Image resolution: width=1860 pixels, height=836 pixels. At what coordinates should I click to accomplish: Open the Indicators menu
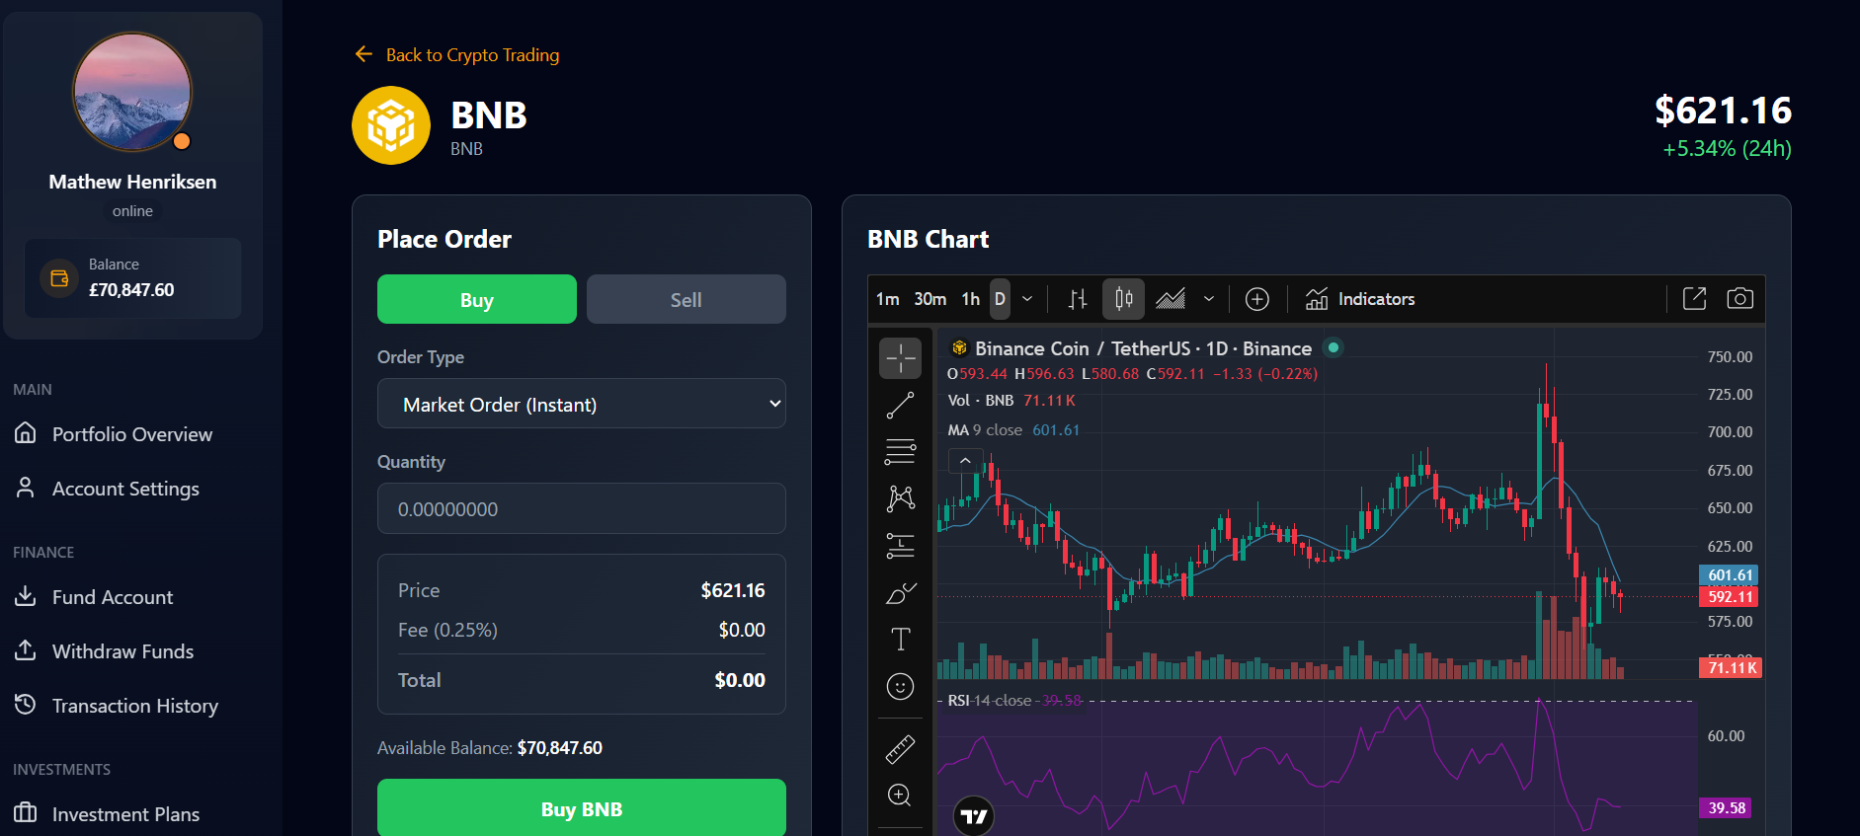pos(1360,299)
